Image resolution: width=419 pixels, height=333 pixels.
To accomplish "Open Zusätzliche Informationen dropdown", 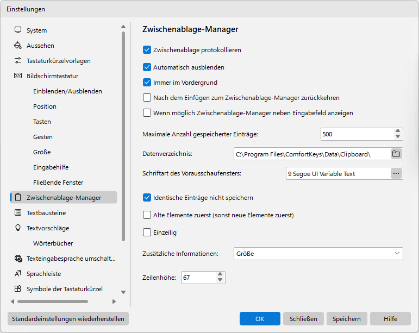I will 318,254.
